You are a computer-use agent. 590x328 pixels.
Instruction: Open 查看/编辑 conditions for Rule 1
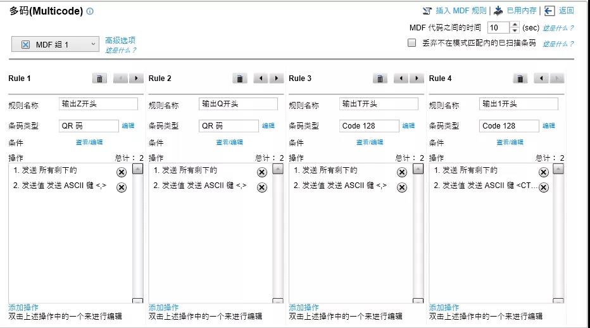tap(89, 142)
